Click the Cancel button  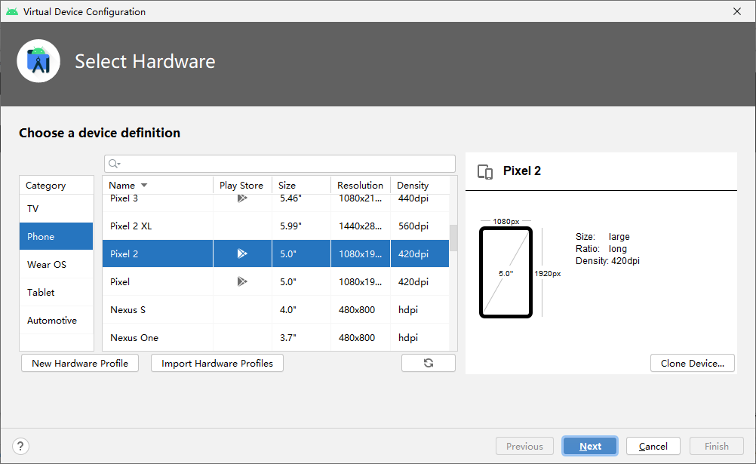pos(653,446)
